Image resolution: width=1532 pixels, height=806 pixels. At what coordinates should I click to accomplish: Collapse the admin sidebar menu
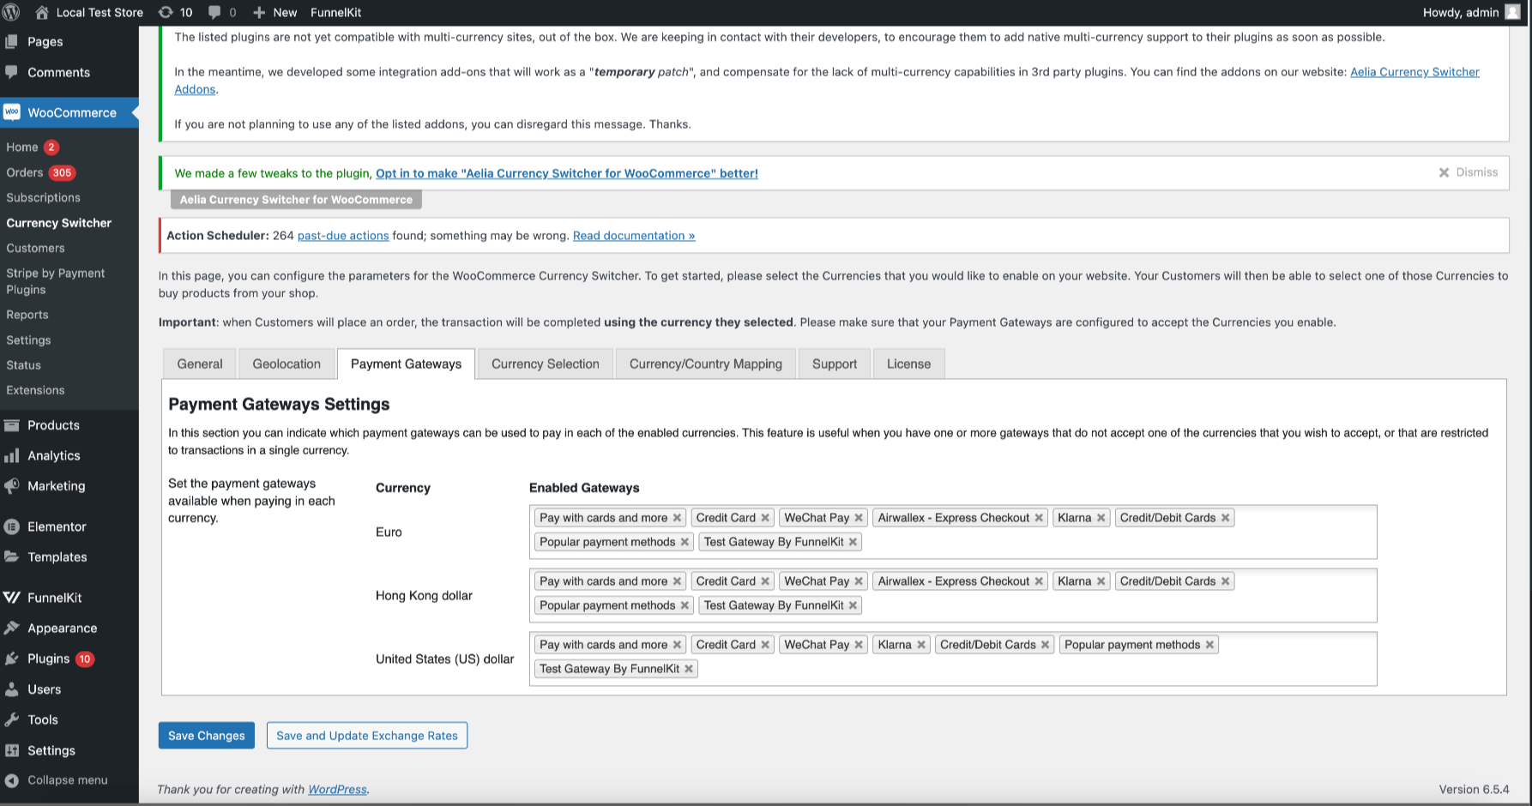click(67, 780)
